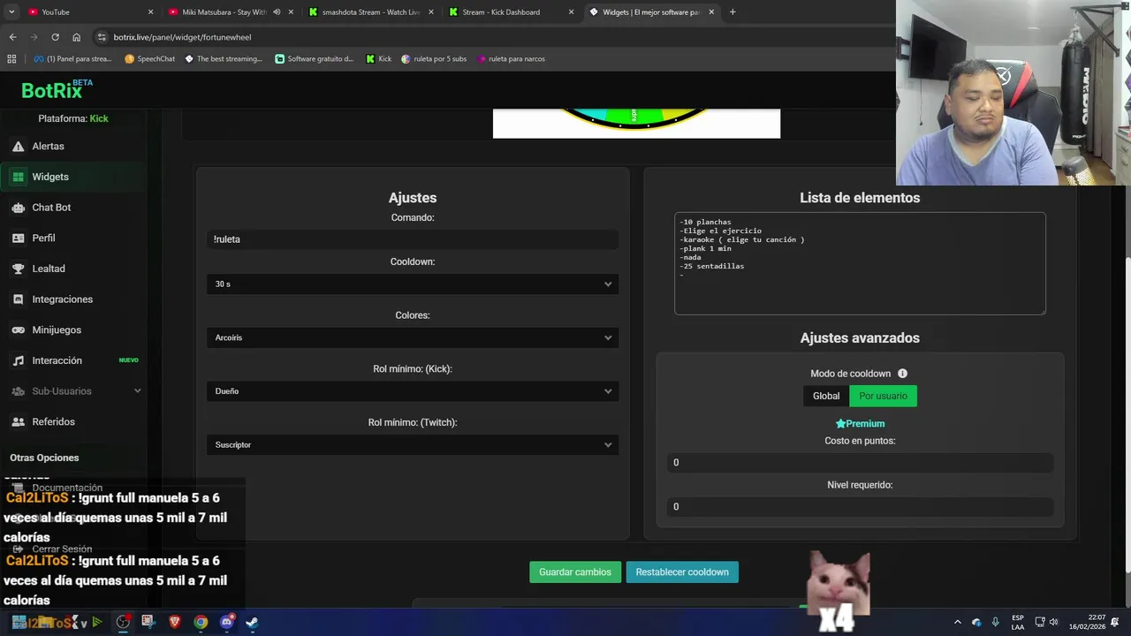1131x636 pixels.
Task: Click the Restablecer cooldown button
Action: [x=682, y=572]
